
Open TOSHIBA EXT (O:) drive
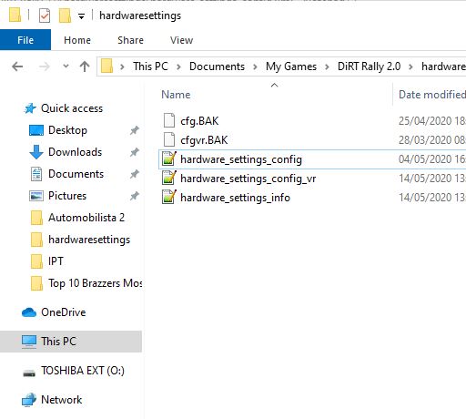[x=83, y=371]
